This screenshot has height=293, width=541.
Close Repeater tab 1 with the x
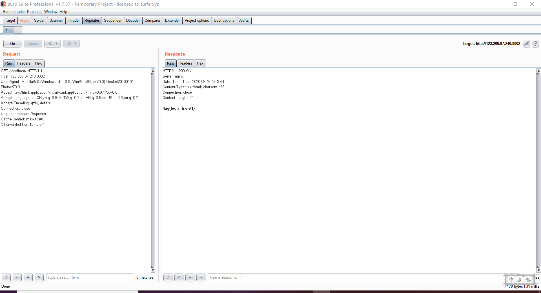coord(10,30)
